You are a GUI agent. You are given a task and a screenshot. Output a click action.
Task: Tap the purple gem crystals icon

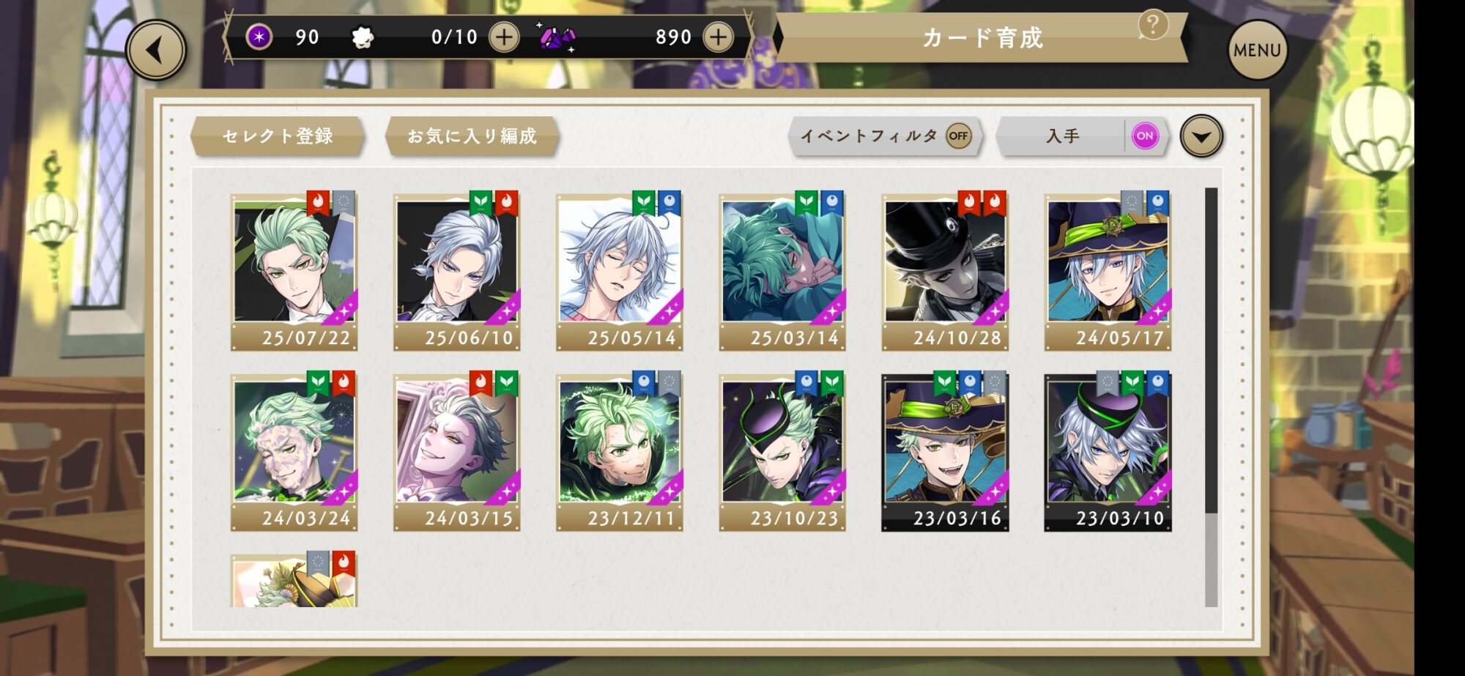point(557,37)
